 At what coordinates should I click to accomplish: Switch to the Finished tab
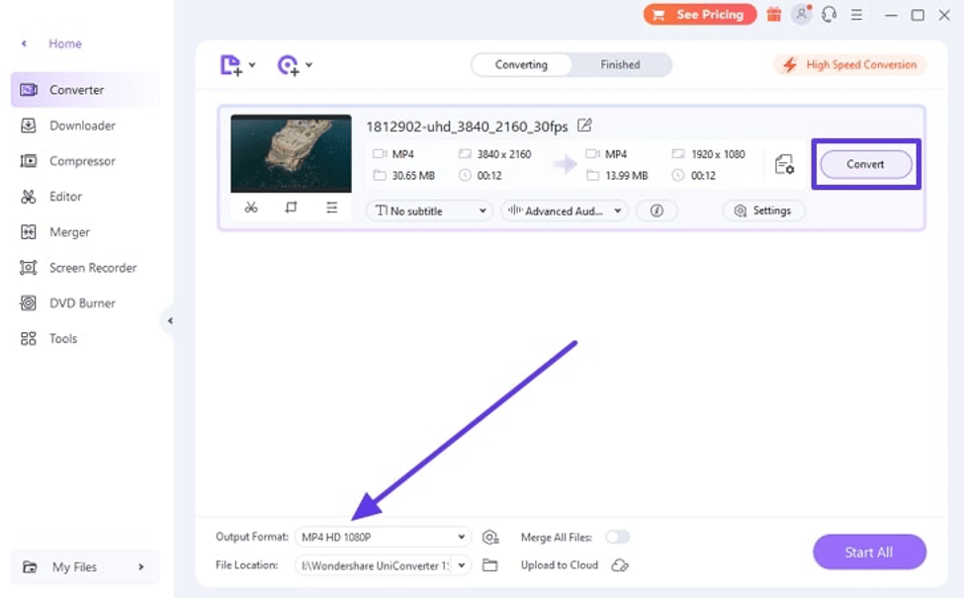click(x=621, y=64)
